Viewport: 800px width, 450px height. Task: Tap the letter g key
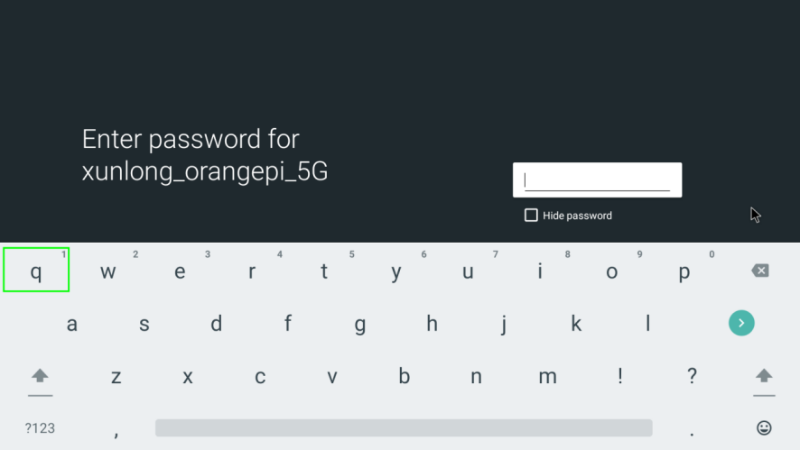(359, 324)
